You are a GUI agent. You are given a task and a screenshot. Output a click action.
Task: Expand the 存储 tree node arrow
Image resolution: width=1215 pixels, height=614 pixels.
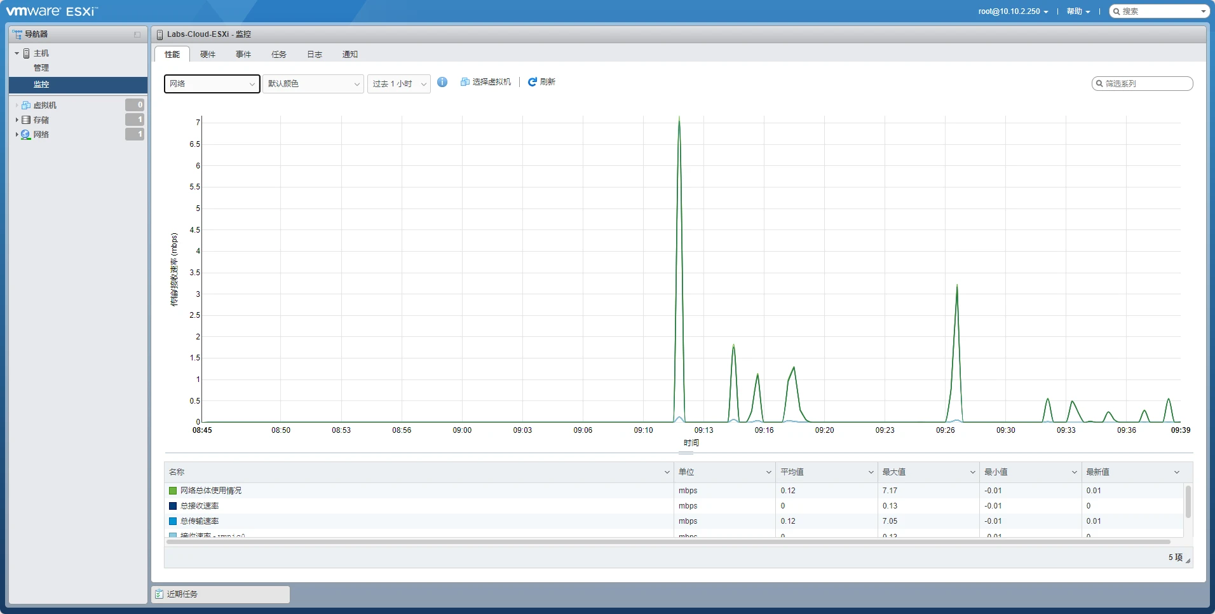pos(17,120)
